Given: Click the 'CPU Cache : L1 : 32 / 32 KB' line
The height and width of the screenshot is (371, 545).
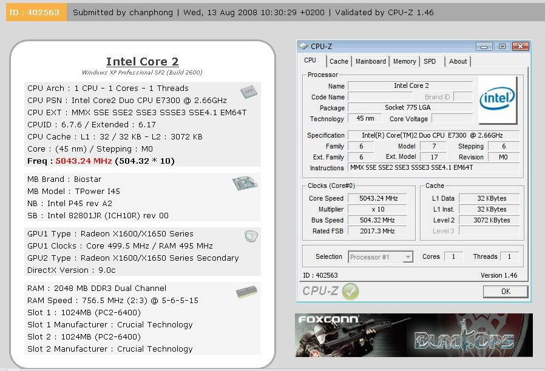Looking at the screenshot, I should pos(115,137).
